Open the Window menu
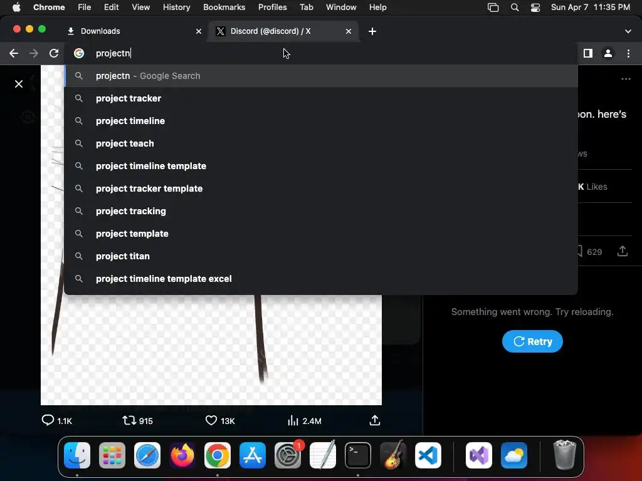 pyautogui.click(x=341, y=7)
